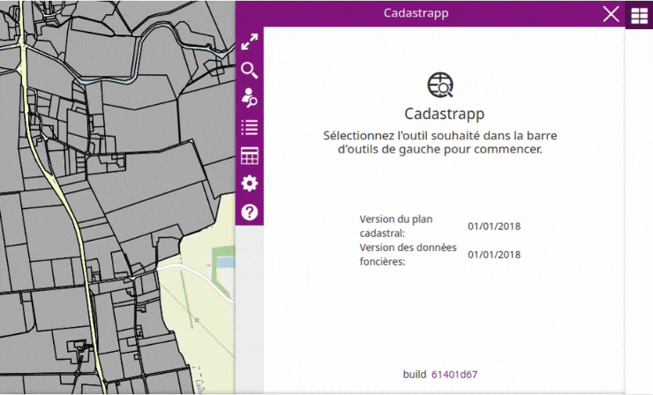Screen dimensions: 653x395
Task: Open preferences gear icon in Cadastrapp sidebar
Action: 250,183
